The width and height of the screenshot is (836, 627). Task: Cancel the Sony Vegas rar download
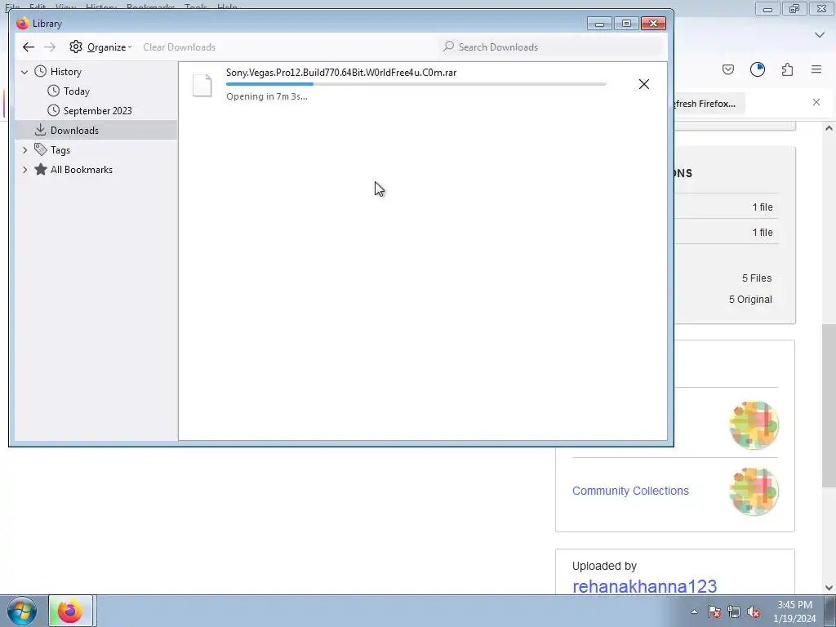pyautogui.click(x=644, y=84)
